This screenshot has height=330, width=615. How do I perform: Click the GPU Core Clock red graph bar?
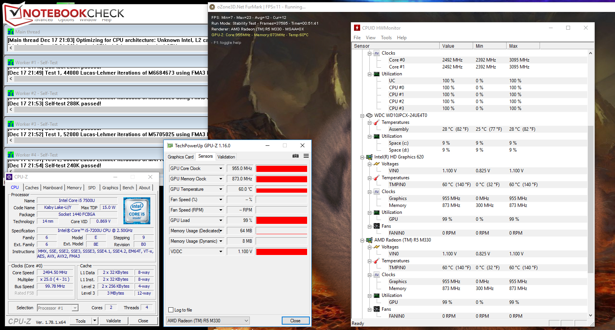[282, 168]
